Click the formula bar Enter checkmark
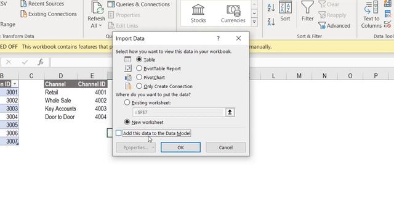This screenshot has width=394, height=222. pyautogui.click(x=25, y=62)
